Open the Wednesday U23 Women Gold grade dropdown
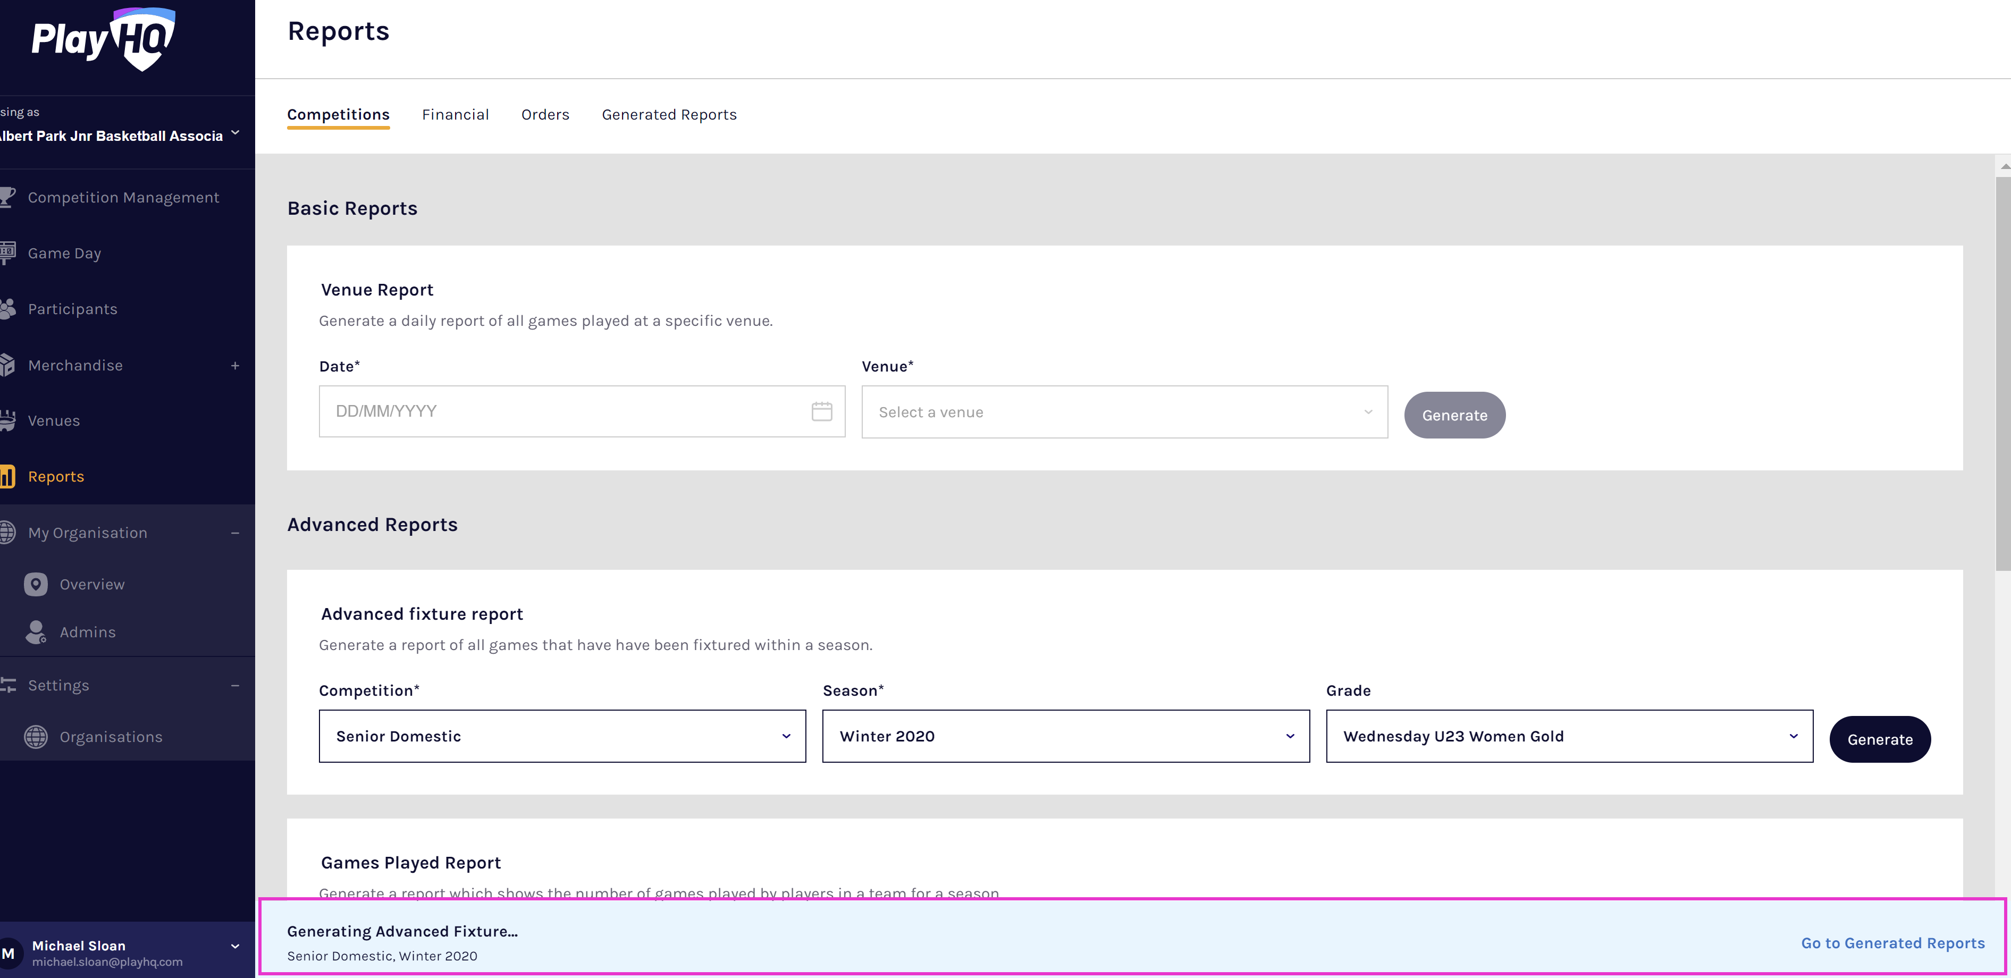Viewport: 2011px width, 978px height. [1569, 736]
